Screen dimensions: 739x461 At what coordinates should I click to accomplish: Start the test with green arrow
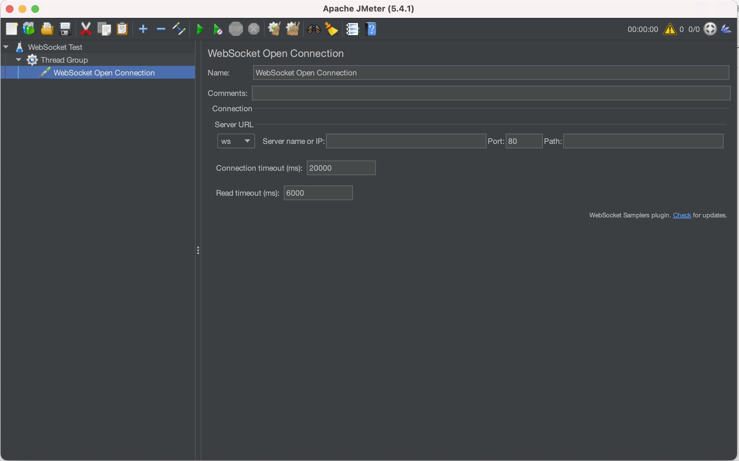point(200,29)
